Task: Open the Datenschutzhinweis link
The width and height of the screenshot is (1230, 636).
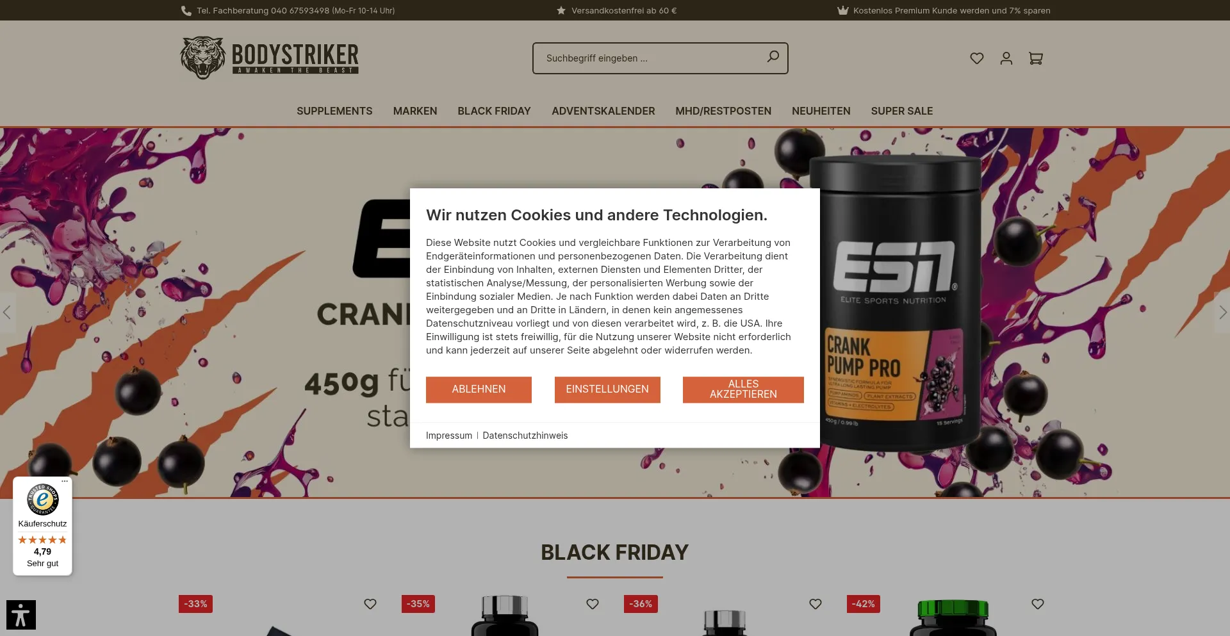Action: pos(525,436)
